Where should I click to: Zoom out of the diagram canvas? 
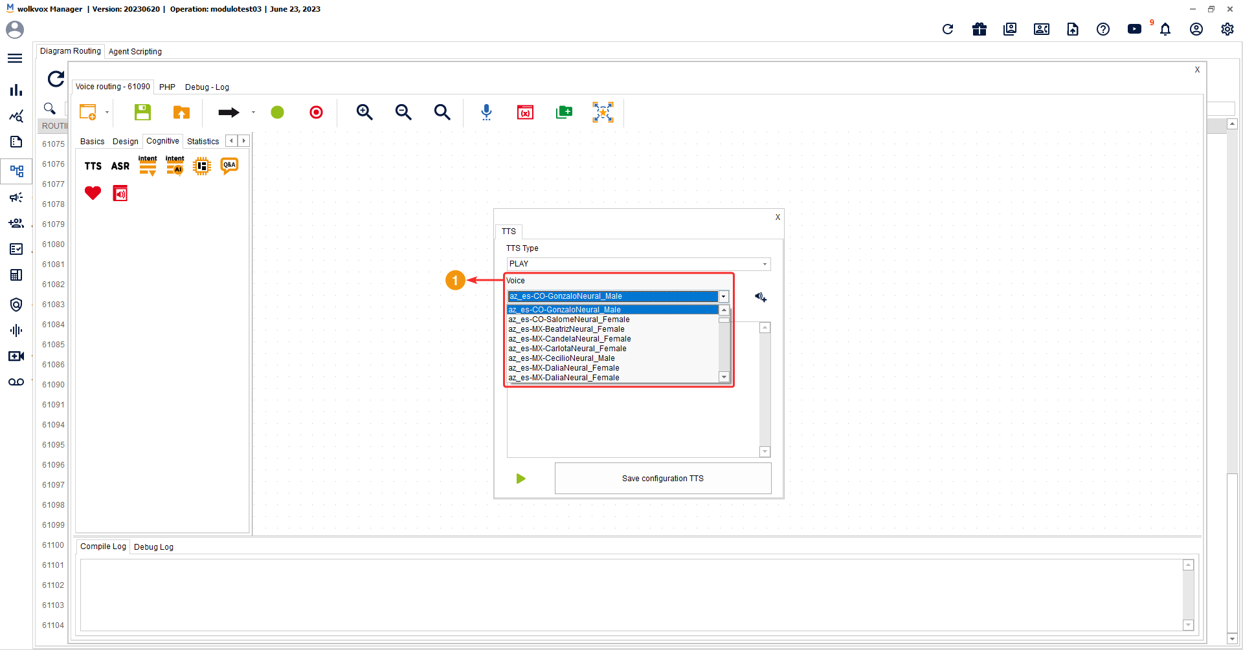403,113
